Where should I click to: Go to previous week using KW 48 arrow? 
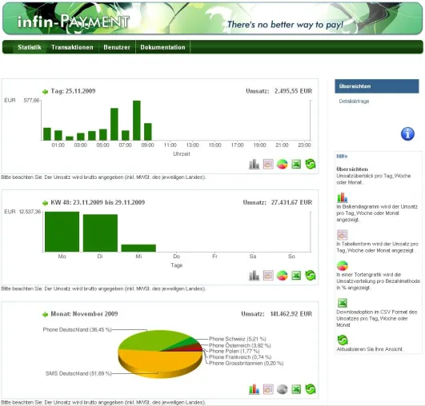click(x=45, y=203)
